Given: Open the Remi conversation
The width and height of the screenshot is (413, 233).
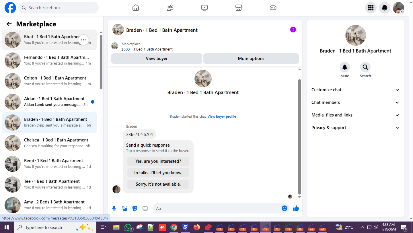Looking at the screenshot, I should pyautogui.click(x=49, y=164).
